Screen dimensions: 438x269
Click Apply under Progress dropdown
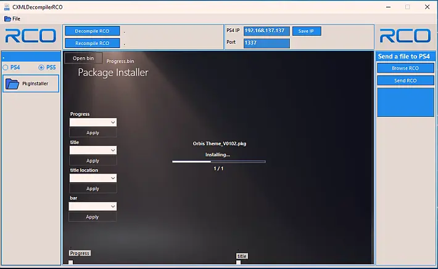coord(93,133)
